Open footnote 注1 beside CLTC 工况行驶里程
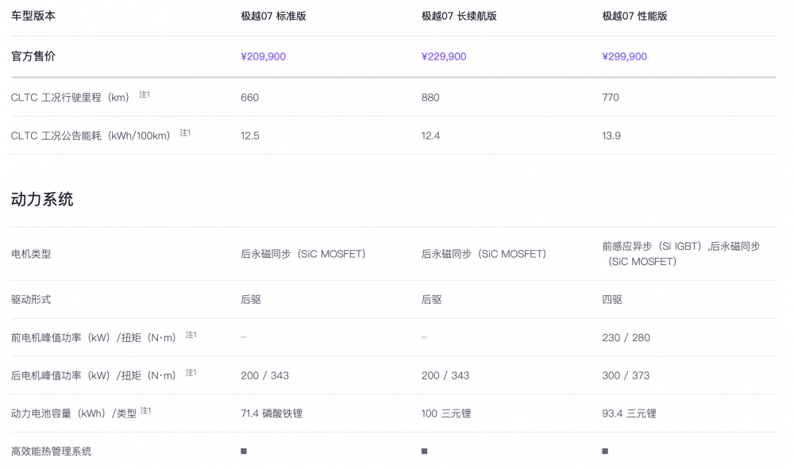The width and height of the screenshot is (794, 469). pyautogui.click(x=145, y=94)
